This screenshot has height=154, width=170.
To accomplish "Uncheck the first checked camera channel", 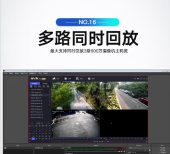I will coord(31,89).
